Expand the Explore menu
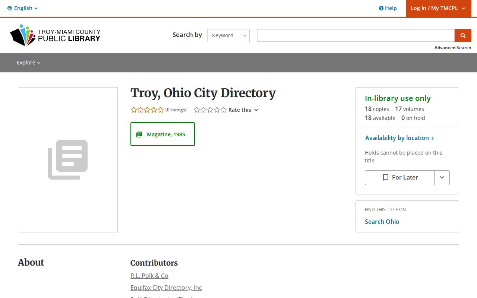This screenshot has height=298, width=477. (x=28, y=63)
